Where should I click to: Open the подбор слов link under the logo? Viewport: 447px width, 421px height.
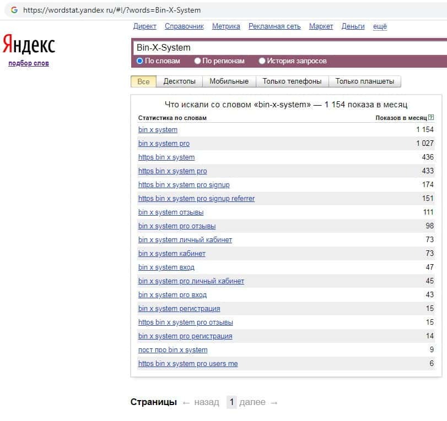click(29, 63)
